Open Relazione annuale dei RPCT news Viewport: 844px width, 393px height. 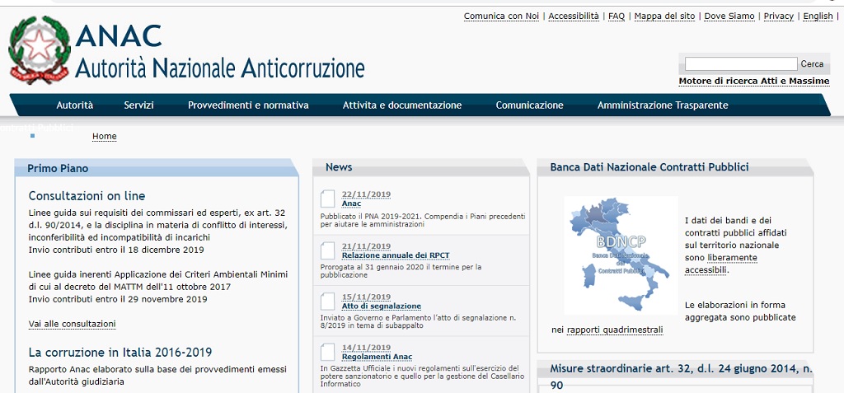pos(396,255)
